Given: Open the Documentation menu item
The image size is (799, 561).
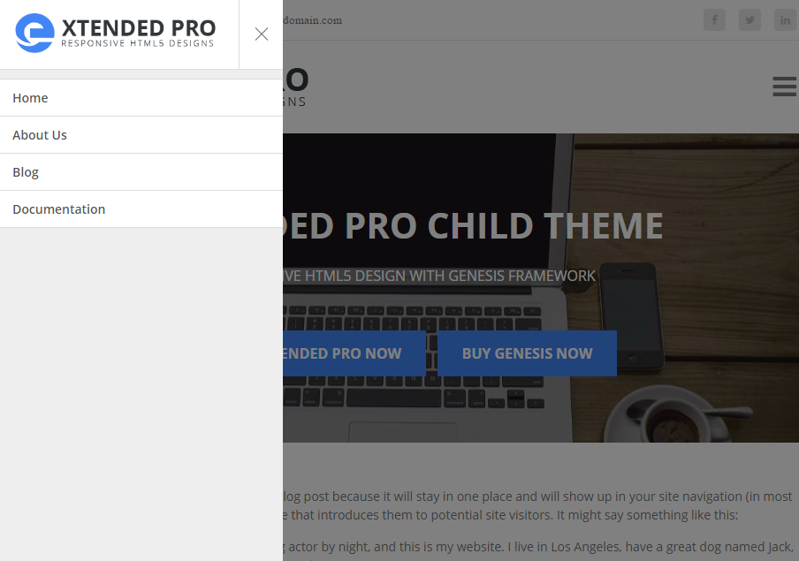Looking at the screenshot, I should 141,209.
